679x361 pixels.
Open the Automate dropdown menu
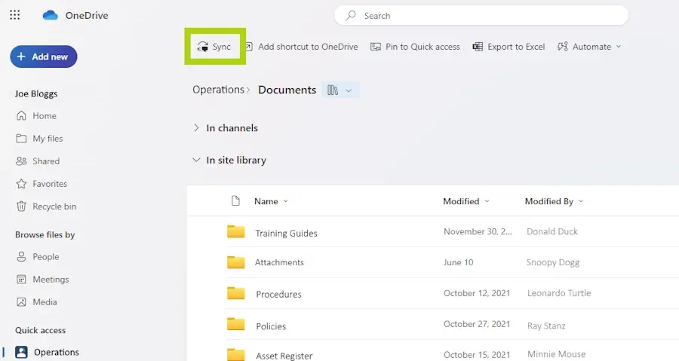tap(589, 47)
